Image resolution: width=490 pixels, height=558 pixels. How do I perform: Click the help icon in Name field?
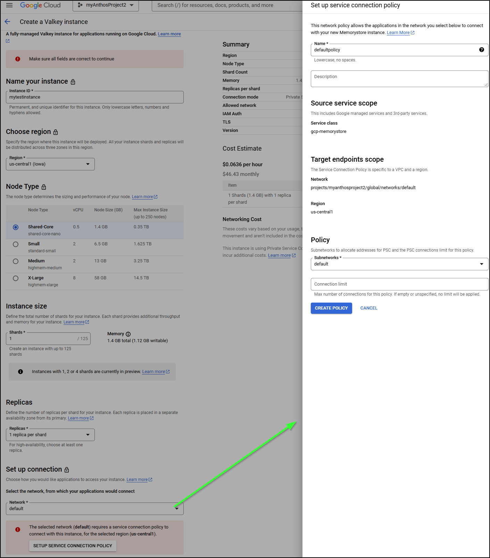pyautogui.click(x=481, y=50)
